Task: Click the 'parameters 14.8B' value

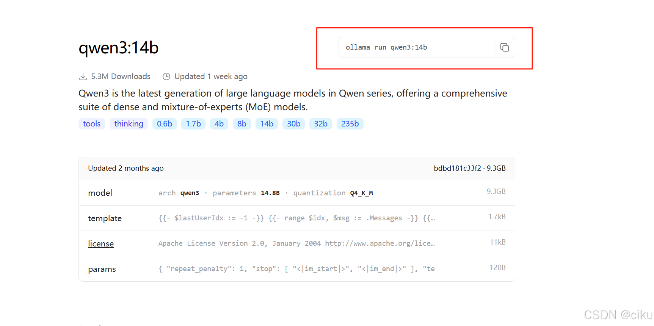Action: coord(246,193)
